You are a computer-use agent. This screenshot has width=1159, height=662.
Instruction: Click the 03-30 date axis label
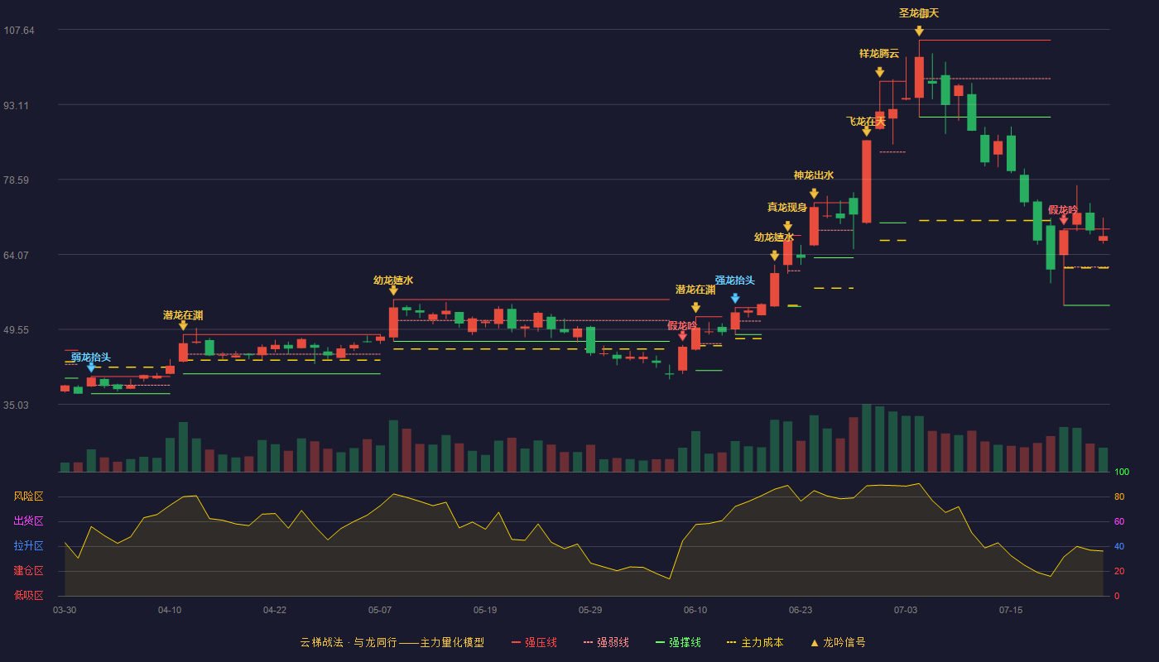pyautogui.click(x=65, y=610)
